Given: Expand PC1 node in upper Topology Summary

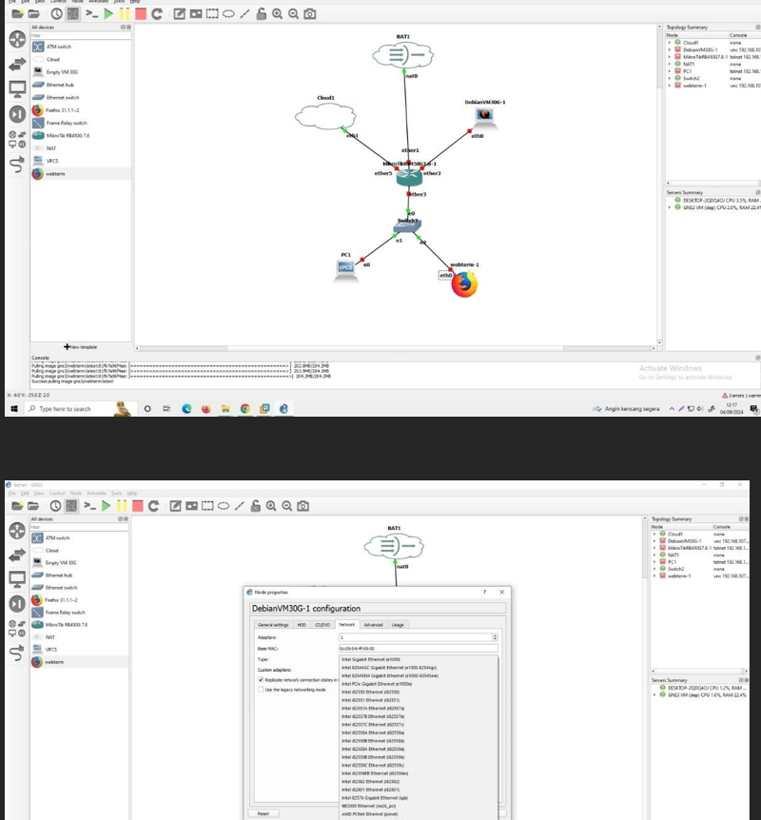Looking at the screenshot, I should 670,71.
